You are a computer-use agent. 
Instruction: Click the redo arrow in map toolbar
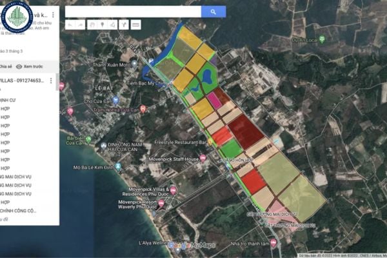[x=81, y=25]
